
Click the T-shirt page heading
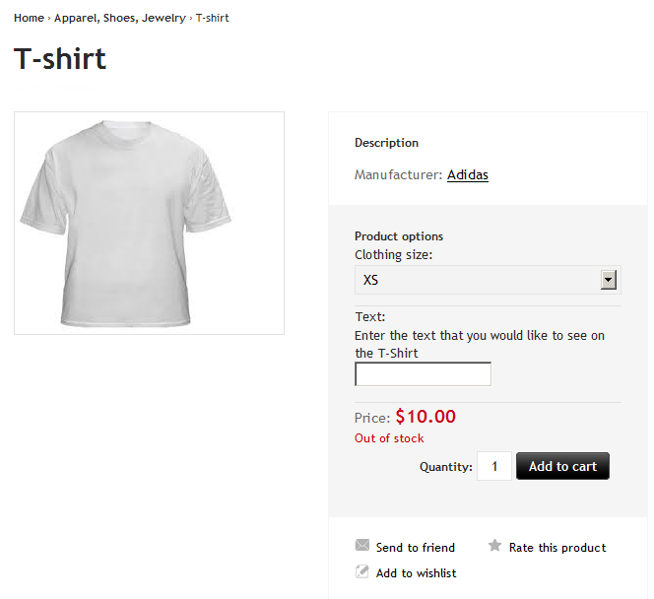click(60, 59)
